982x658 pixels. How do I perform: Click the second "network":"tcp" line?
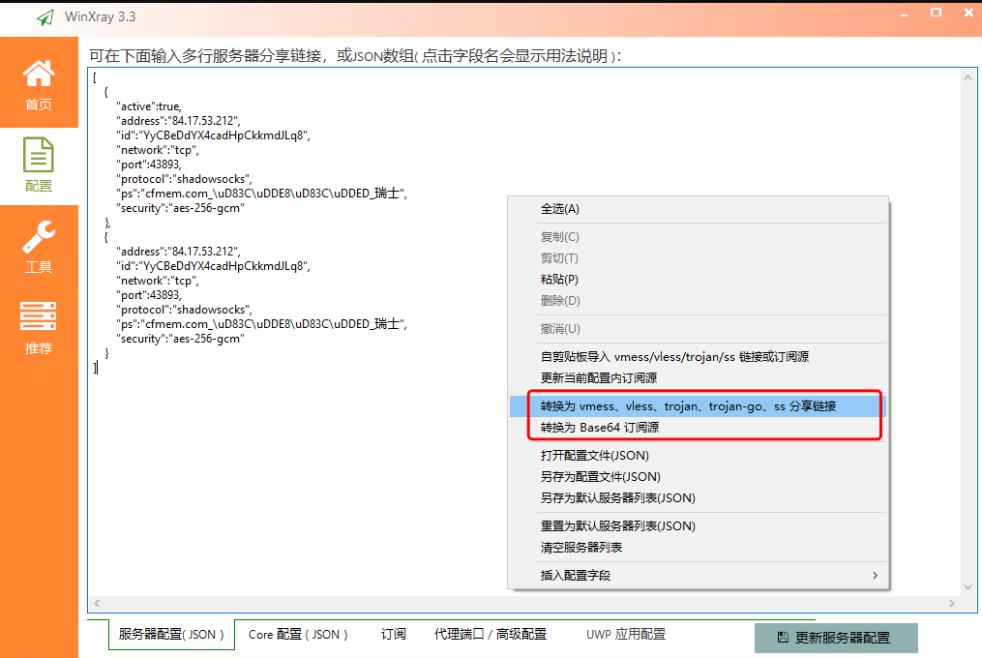(x=158, y=281)
